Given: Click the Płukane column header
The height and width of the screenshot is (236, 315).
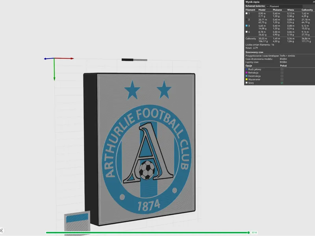Looking at the screenshot, I should click(277, 10).
